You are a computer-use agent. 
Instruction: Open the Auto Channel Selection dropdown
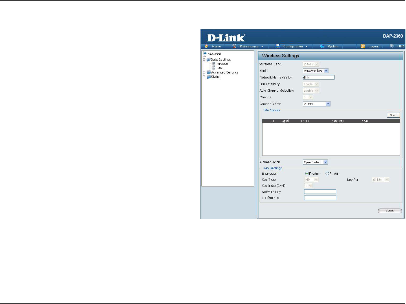tap(311, 91)
